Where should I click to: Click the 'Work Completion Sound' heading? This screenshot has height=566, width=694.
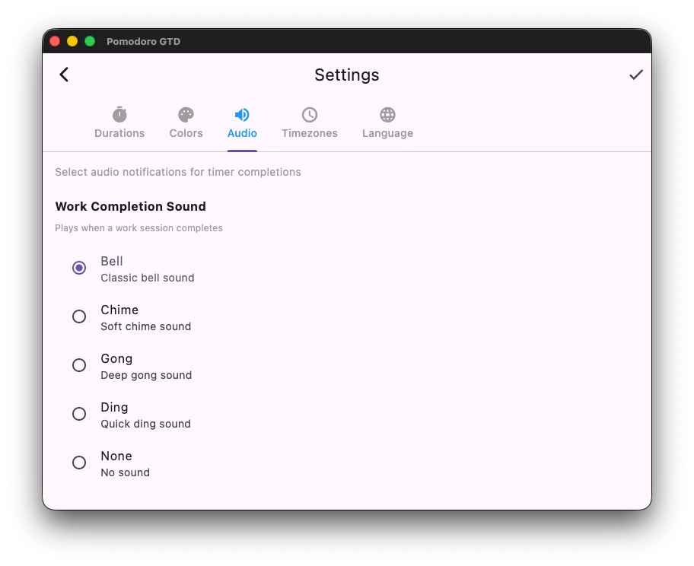(x=131, y=207)
